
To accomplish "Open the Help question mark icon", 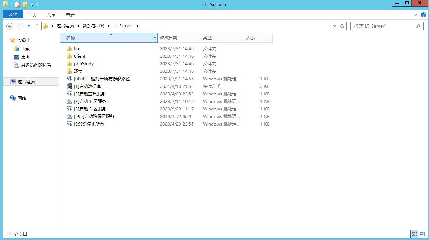I will coord(423,15).
